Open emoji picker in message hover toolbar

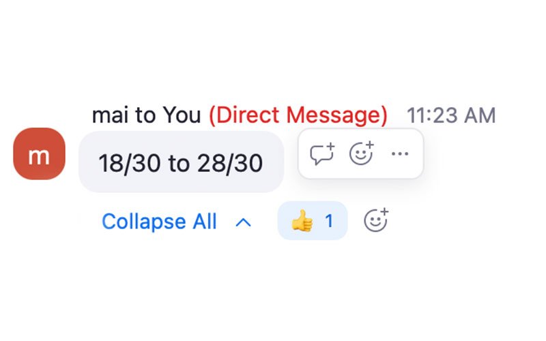[x=361, y=154]
